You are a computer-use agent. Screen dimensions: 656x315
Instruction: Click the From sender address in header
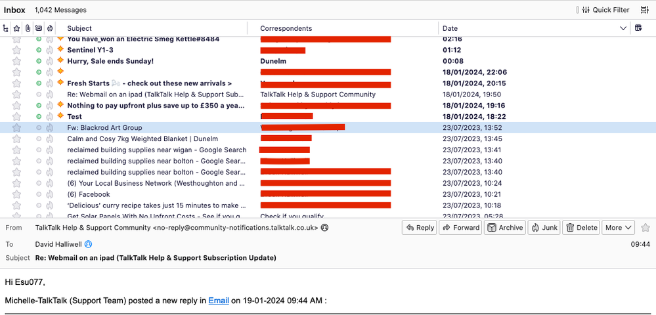pyautogui.click(x=177, y=228)
